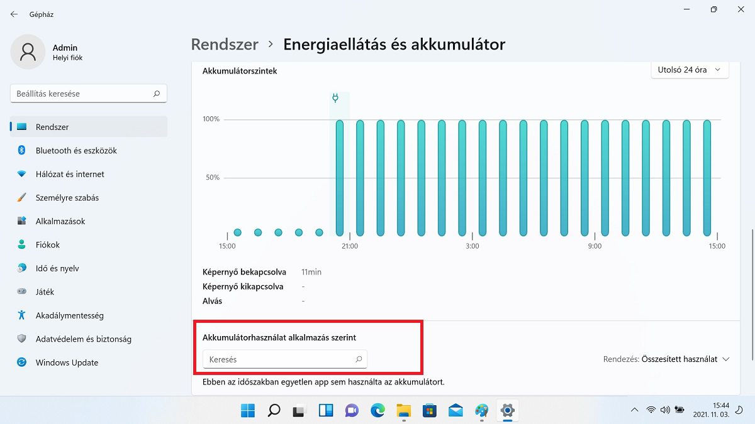Image resolution: width=755 pixels, height=424 pixels.
Task: Show hidden system tray icons chevron
Action: pyautogui.click(x=634, y=410)
